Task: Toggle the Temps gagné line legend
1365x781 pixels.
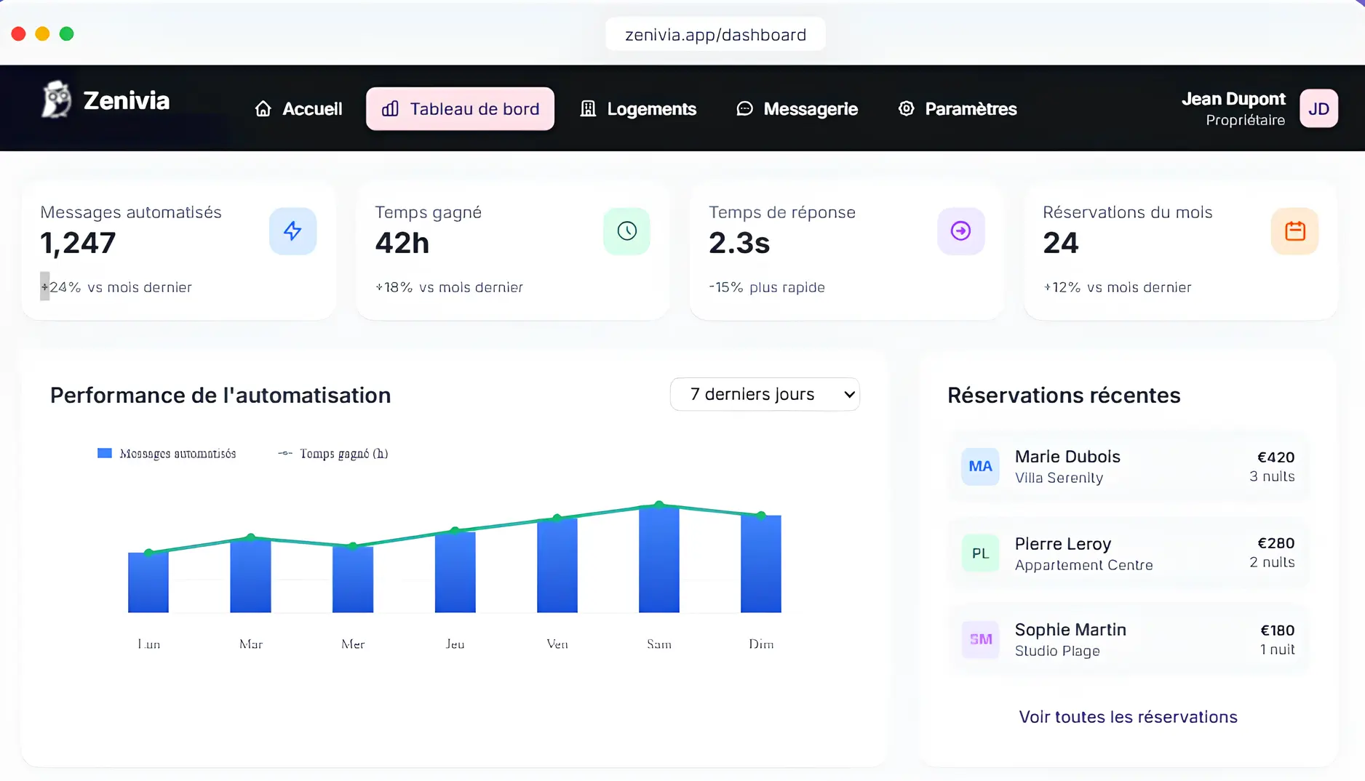Action: 333,453
